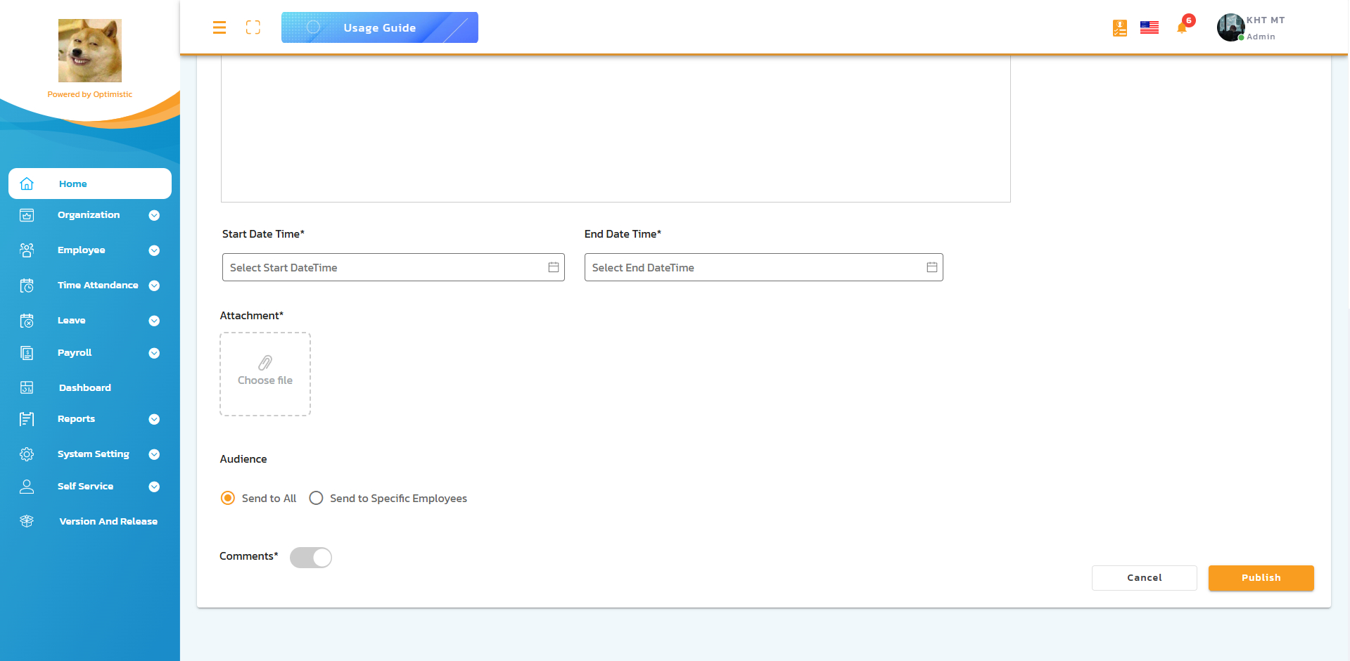This screenshot has height=661, width=1350.
Task: Open the notifications bell
Action: (x=1182, y=28)
